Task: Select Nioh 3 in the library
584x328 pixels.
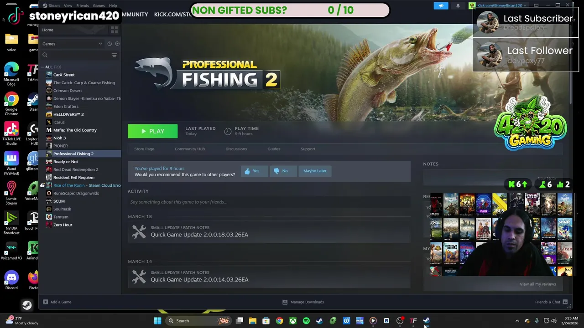Action: tap(59, 138)
